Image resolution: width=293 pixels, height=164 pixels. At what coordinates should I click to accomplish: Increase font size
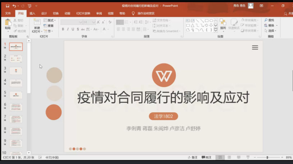[98, 22]
